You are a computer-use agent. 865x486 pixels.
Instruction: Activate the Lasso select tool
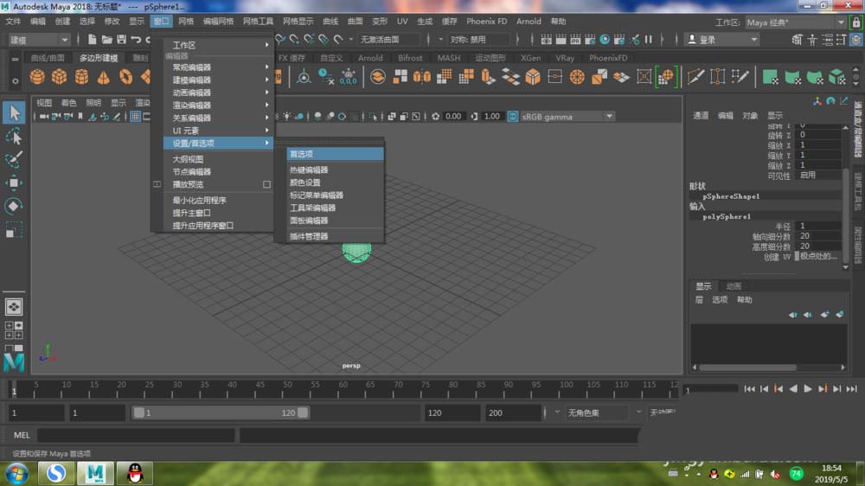[14, 137]
